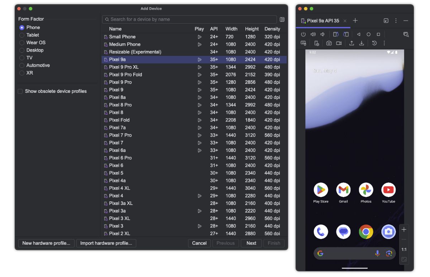Set emulator zoom to 1:1 scale

pyautogui.click(x=404, y=249)
